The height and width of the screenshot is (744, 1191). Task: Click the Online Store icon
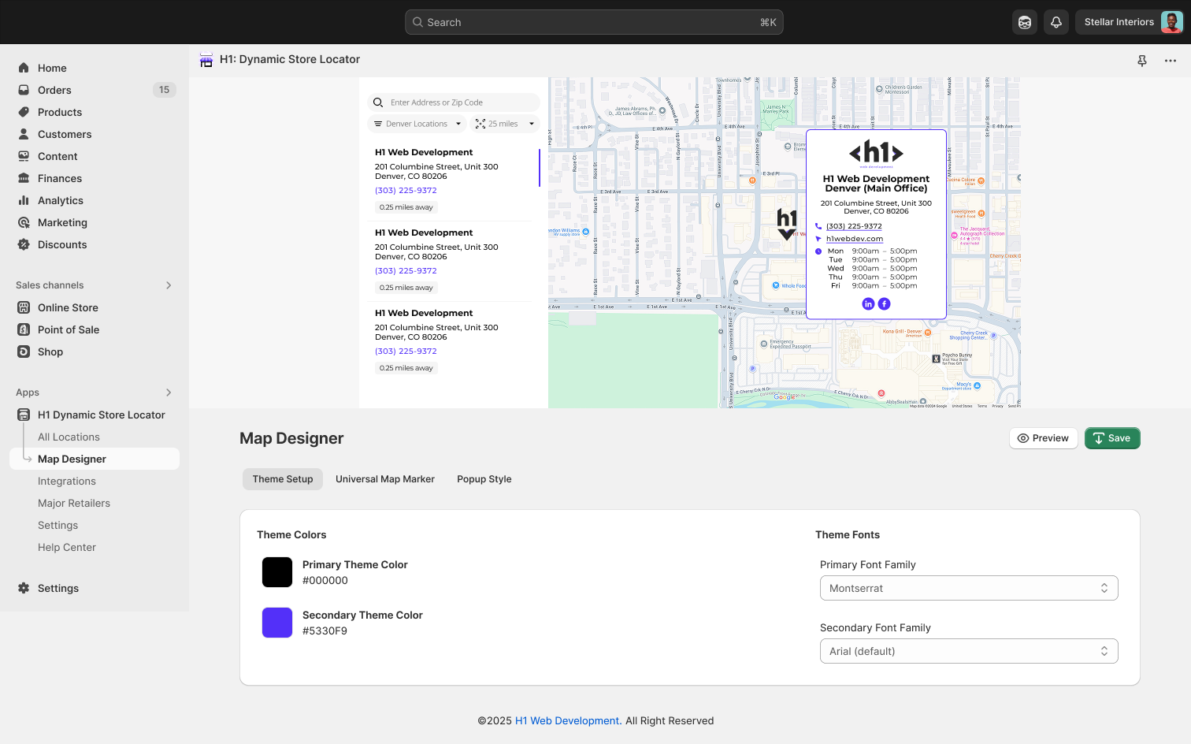[24, 307]
